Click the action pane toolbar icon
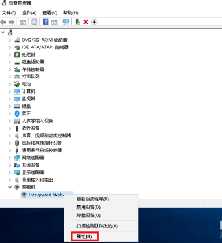Screen dimensions: 222x243 [54, 22]
